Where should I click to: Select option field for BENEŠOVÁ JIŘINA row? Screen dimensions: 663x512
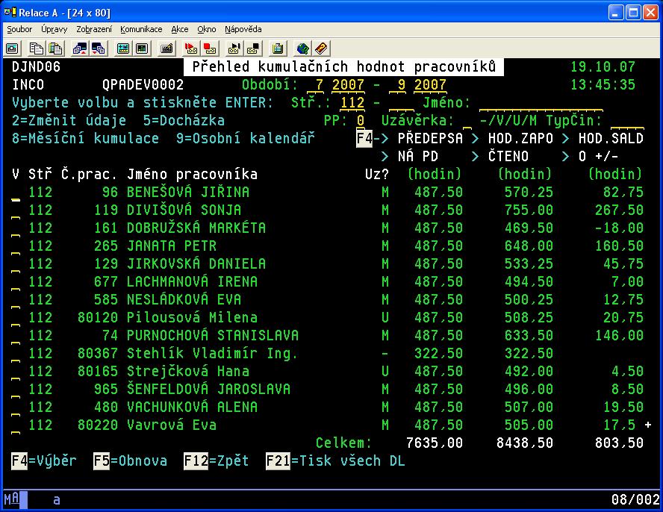(x=16, y=193)
